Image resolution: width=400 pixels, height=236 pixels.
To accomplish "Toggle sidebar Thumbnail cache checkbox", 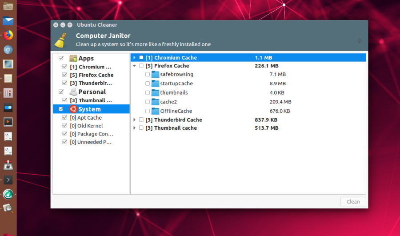I will (x=64, y=100).
